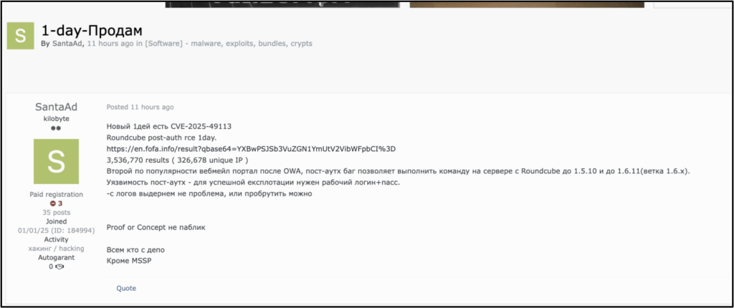Click the green S avatar beside thread title

(x=20, y=36)
